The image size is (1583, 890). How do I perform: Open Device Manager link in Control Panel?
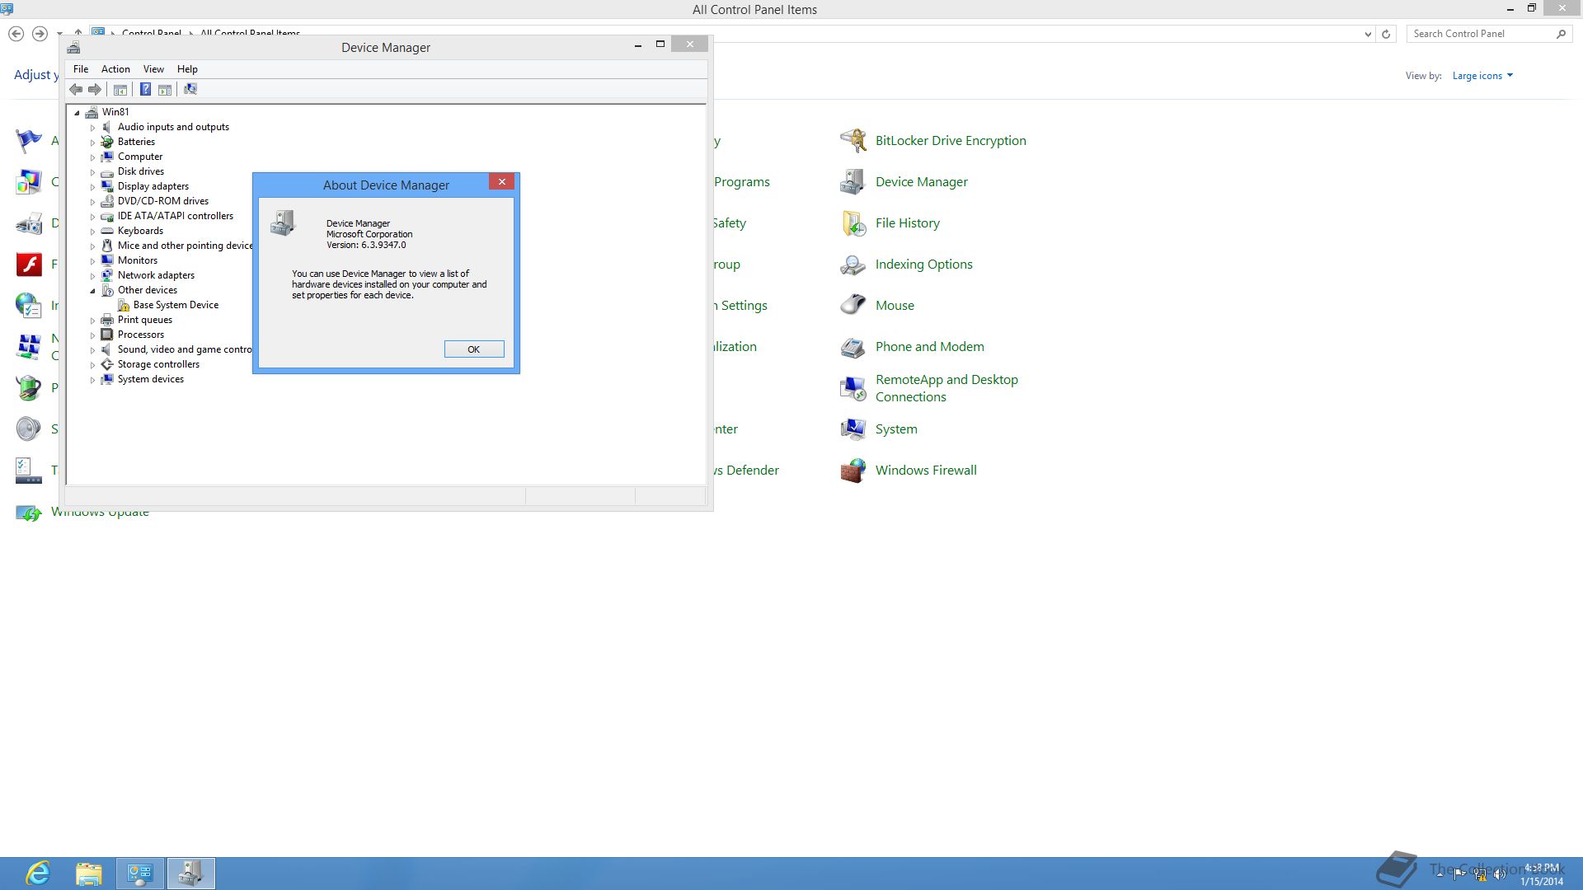pyautogui.click(x=922, y=182)
